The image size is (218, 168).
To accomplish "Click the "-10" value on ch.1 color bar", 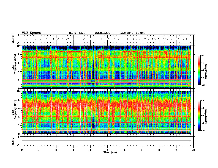I will pos(203,85).
